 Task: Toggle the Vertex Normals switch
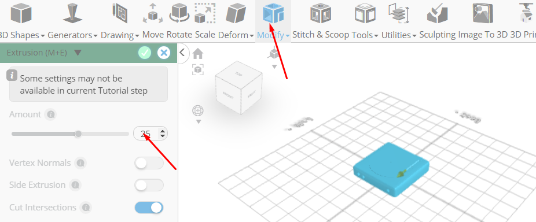149,163
